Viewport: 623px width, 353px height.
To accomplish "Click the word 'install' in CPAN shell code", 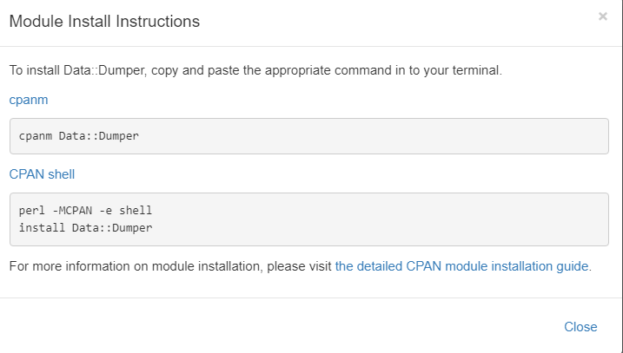I will (x=42, y=227).
